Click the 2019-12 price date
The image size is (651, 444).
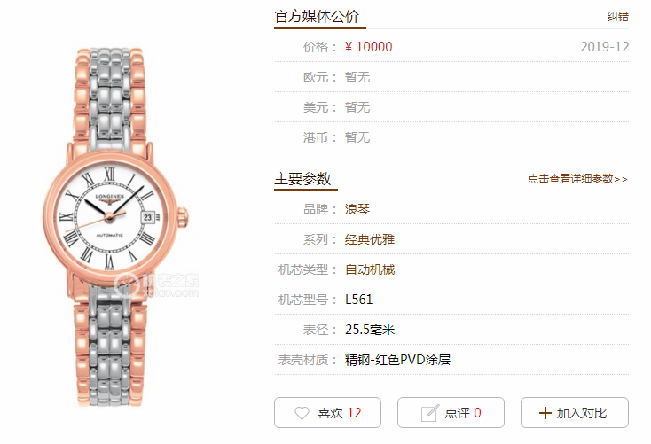pos(605,47)
